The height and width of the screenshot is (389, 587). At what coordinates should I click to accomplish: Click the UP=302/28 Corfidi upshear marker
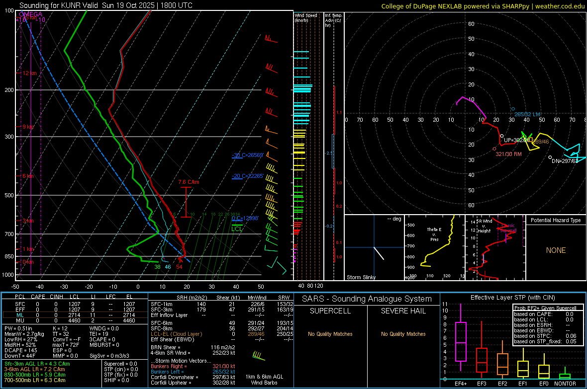[501, 136]
